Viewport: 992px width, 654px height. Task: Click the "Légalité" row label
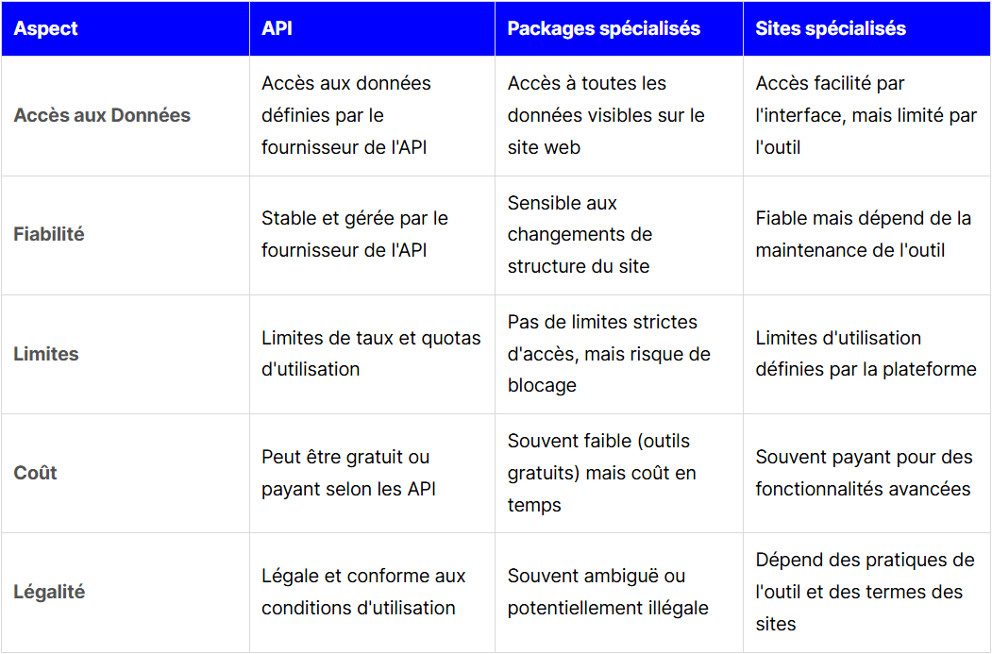pyautogui.click(x=49, y=592)
